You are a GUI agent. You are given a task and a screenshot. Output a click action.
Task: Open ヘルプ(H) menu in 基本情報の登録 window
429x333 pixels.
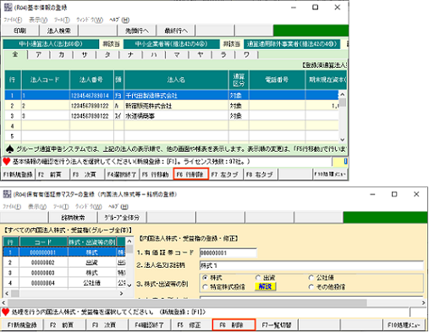pyautogui.click(x=119, y=20)
